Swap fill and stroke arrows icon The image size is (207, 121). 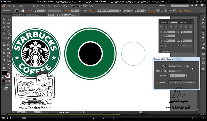pyautogui.click(x=9, y=71)
